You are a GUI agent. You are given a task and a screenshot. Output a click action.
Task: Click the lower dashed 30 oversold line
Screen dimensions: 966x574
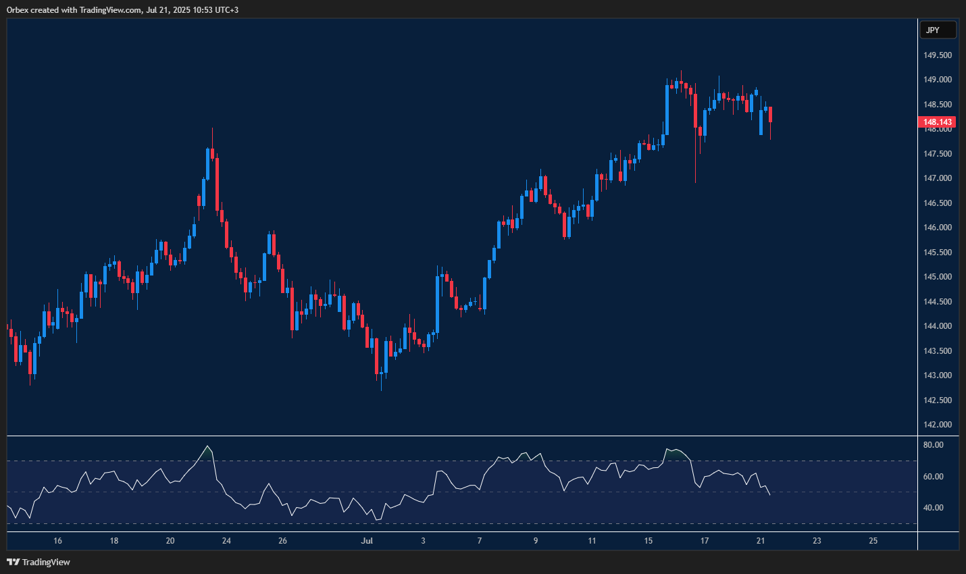coord(405,524)
